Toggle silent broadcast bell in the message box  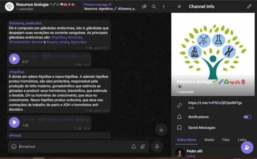134,147
